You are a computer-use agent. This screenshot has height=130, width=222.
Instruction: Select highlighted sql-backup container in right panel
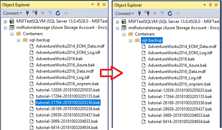click(x=152, y=40)
